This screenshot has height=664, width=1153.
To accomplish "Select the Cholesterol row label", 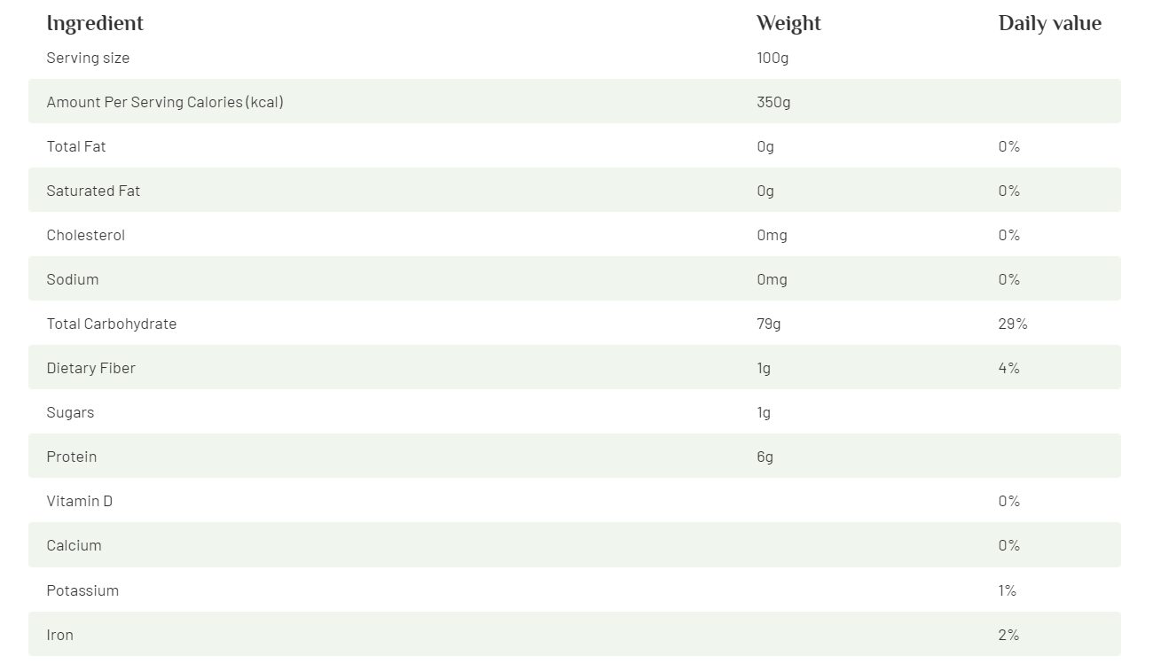I will coord(86,235).
